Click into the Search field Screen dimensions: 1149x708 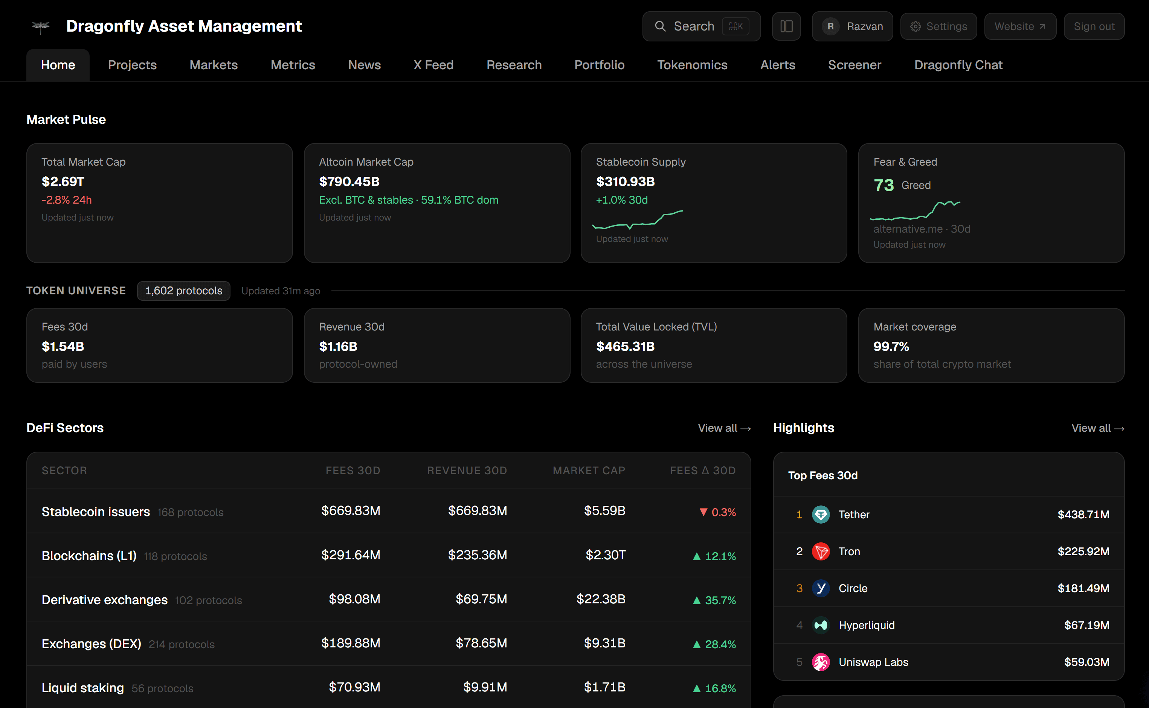click(x=701, y=26)
